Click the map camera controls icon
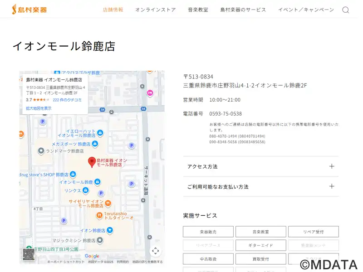Image resolution: width=363 pixels, height=272 pixels. tap(155, 251)
